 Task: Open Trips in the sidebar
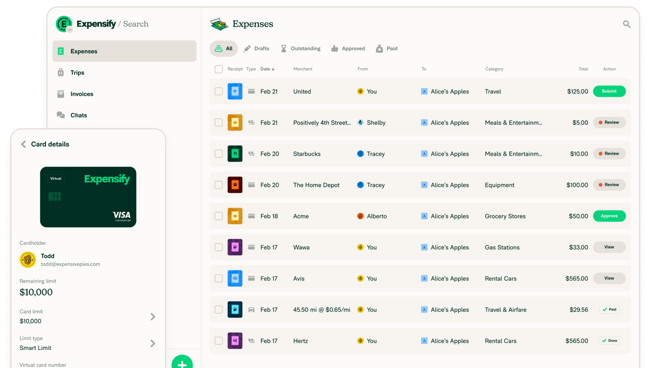tap(124, 72)
